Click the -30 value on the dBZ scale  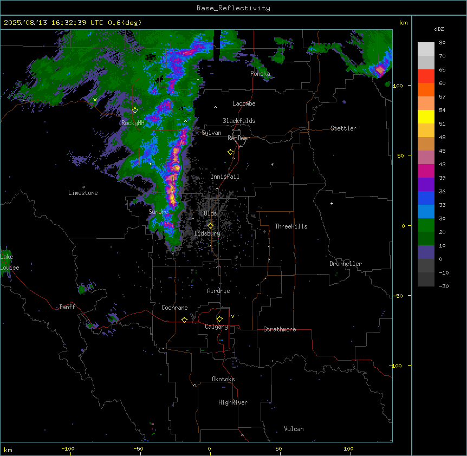(x=444, y=286)
